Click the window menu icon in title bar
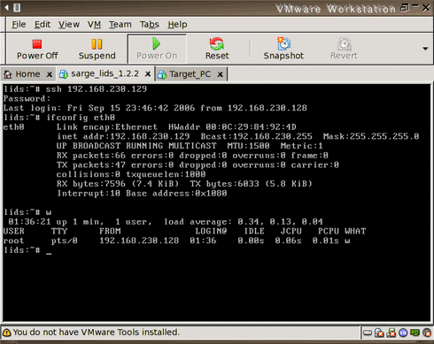Screen dimensions: 434x344 coord(17,8)
